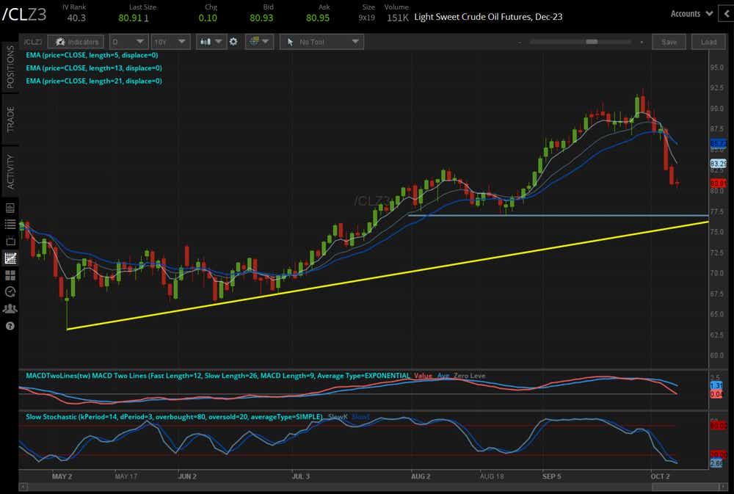Click the Slow Stochastic study label
The height and width of the screenshot is (494, 734).
[174, 417]
